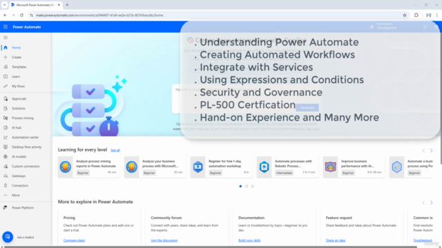Click See all for learning modules
442x248 pixels.
pos(115,150)
